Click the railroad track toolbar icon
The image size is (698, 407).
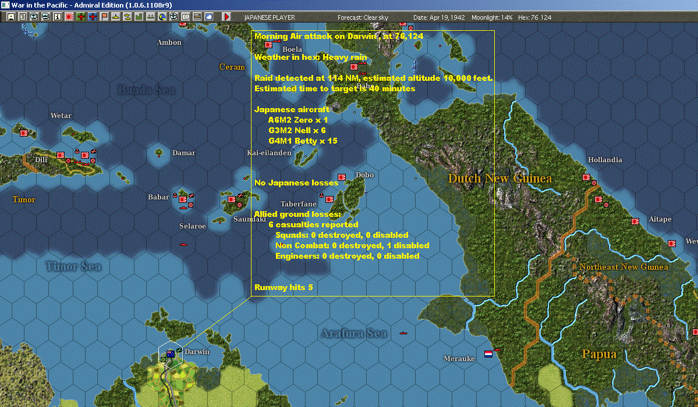(x=197, y=17)
